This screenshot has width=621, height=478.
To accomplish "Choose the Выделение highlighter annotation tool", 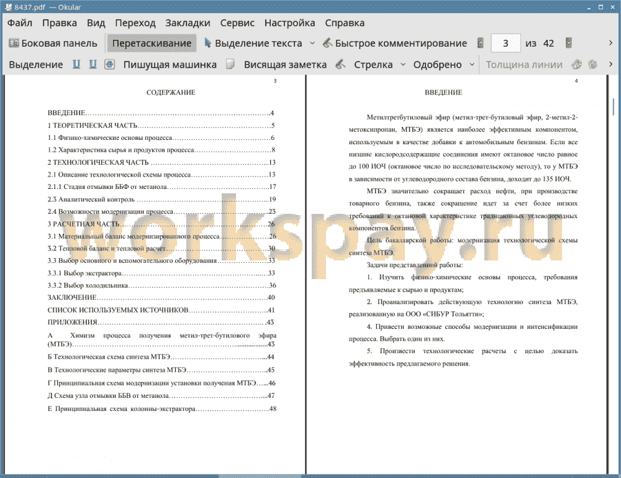I will (35, 65).
